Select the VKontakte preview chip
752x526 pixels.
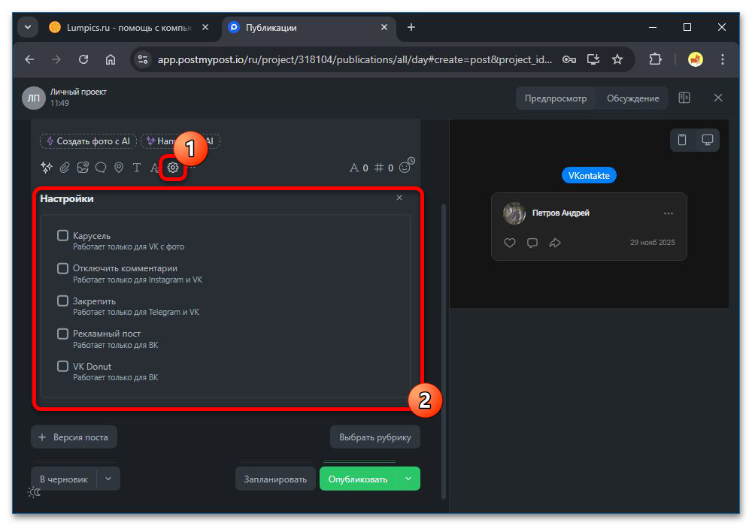coord(589,175)
